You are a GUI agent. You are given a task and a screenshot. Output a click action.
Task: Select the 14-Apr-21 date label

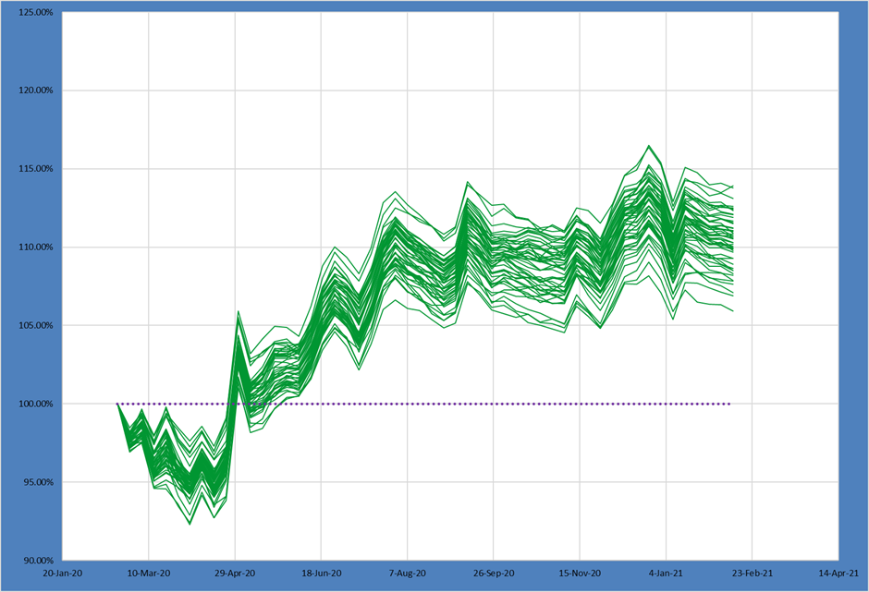pos(838,574)
